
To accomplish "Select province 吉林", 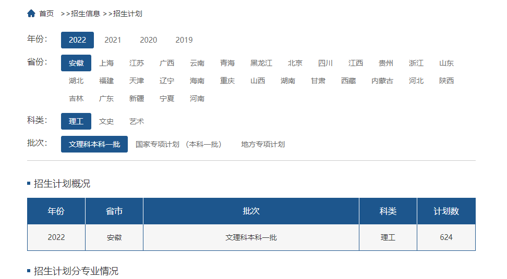I will 76,98.
